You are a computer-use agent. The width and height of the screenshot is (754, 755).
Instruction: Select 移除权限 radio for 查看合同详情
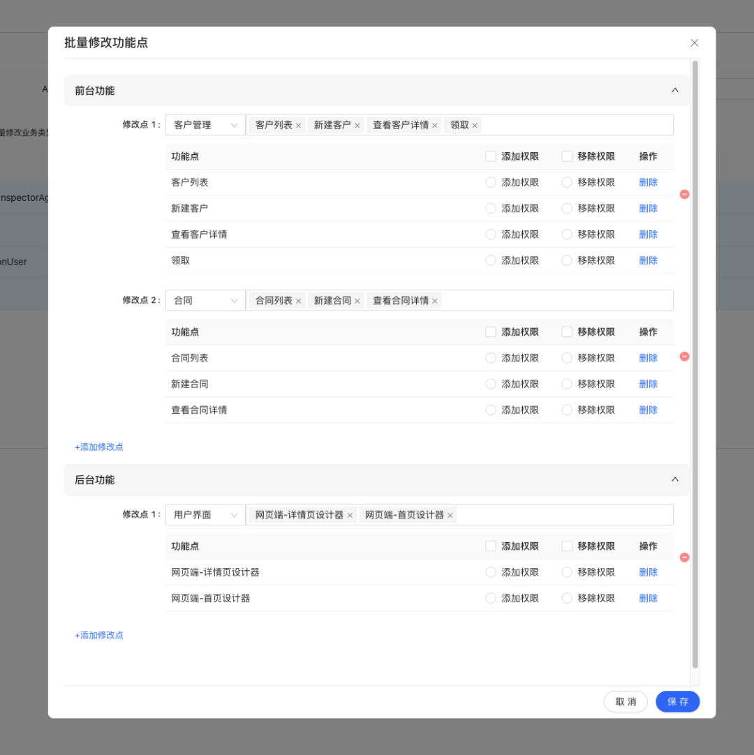(x=567, y=410)
